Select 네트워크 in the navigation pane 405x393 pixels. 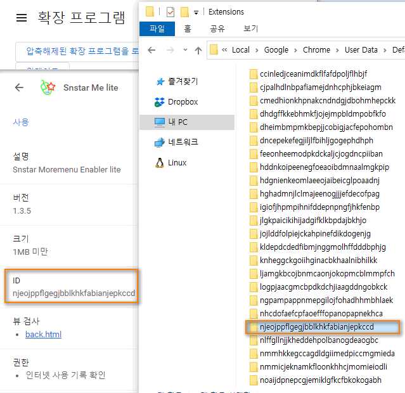(176, 142)
